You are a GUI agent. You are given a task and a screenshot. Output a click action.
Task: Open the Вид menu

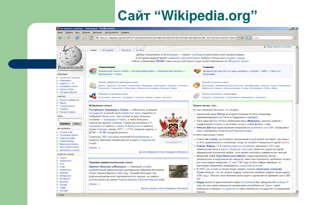pyautogui.click(x=78, y=32)
